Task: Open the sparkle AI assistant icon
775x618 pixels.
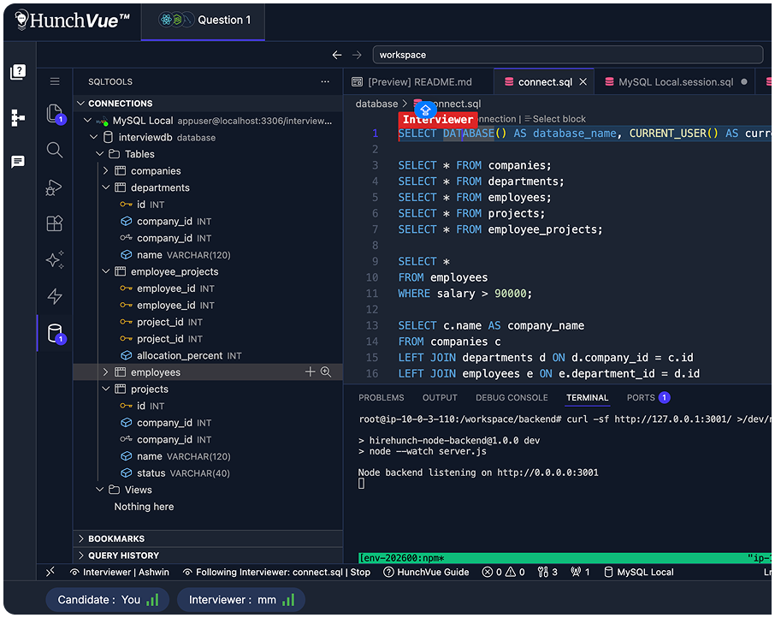Action: click(x=55, y=260)
